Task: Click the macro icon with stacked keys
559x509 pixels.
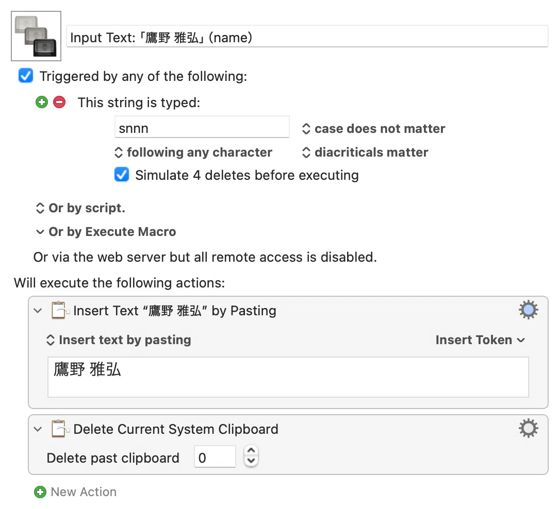Action: click(x=36, y=36)
